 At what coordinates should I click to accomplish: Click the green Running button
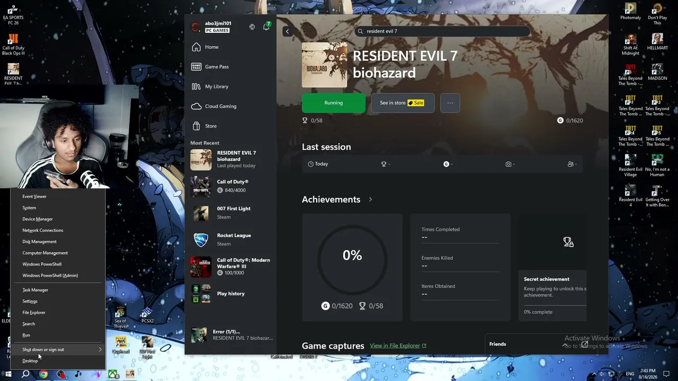click(x=334, y=103)
